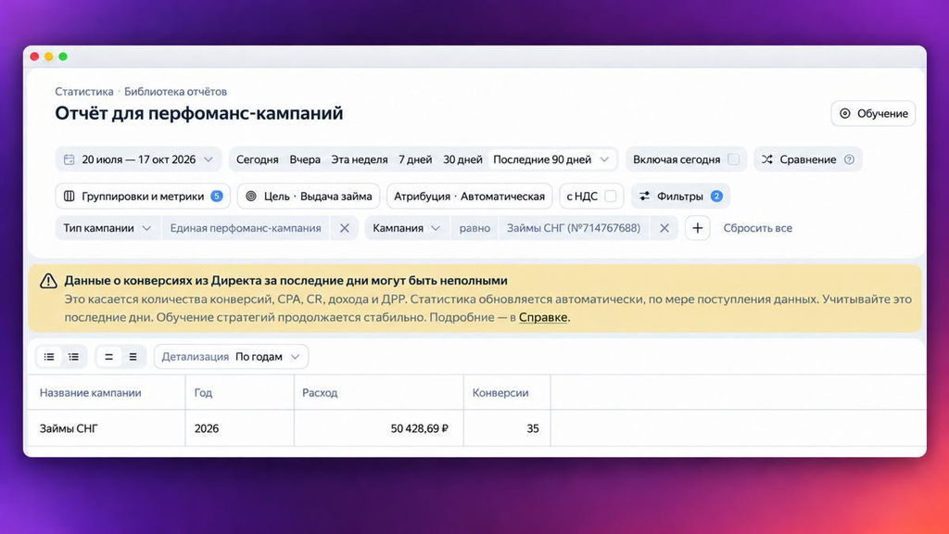Viewport: 949px width, 534px height.
Task: Add a new filter with plus button
Action: coord(698,228)
